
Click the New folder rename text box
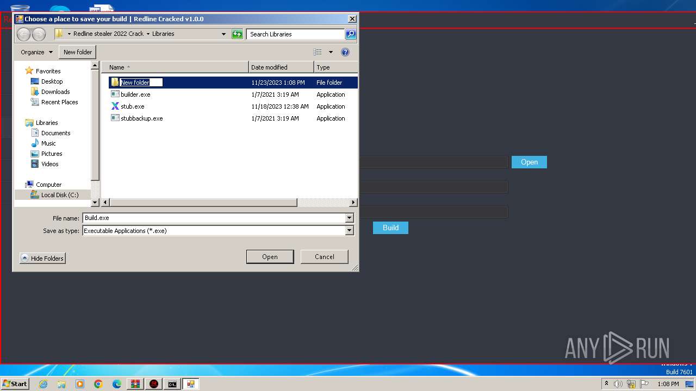tap(141, 83)
